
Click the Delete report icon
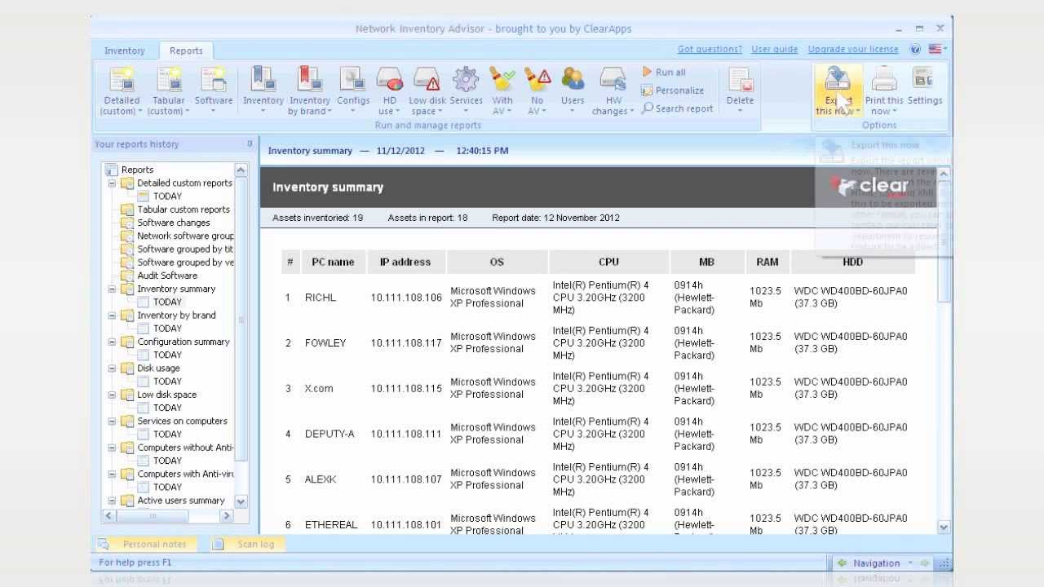coord(740,80)
